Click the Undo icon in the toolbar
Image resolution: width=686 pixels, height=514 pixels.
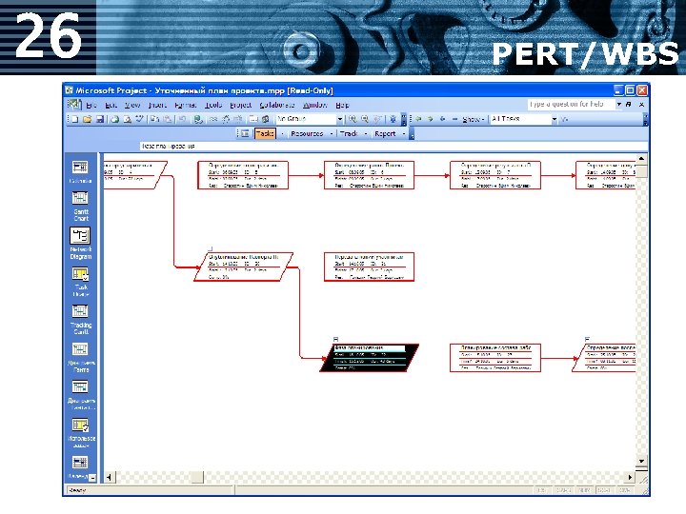click(x=182, y=119)
